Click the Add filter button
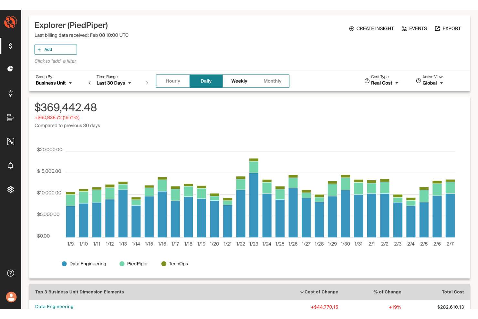This screenshot has width=478, height=319. click(x=56, y=49)
